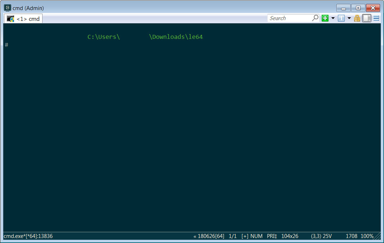Click cmd.exe process info in status bar
This screenshot has height=243, width=384.
click(28, 236)
